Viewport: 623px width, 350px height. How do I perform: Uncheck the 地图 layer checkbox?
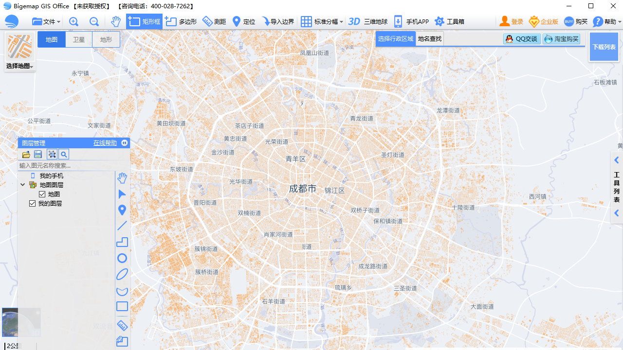coord(42,194)
